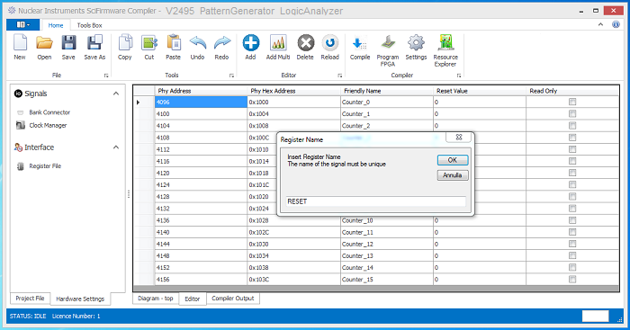Open compiler Settings
The height and width of the screenshot is (330, 630).
(416, 48)
